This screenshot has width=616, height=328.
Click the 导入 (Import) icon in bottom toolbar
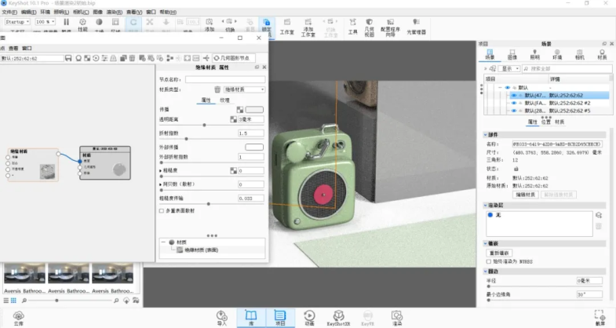(x=221, y=315)
